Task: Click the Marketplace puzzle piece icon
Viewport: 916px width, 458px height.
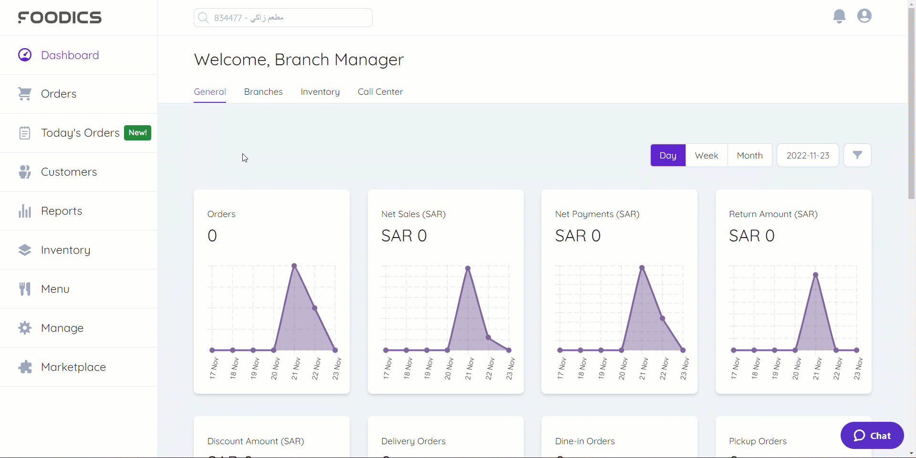Action: [25, 367]
